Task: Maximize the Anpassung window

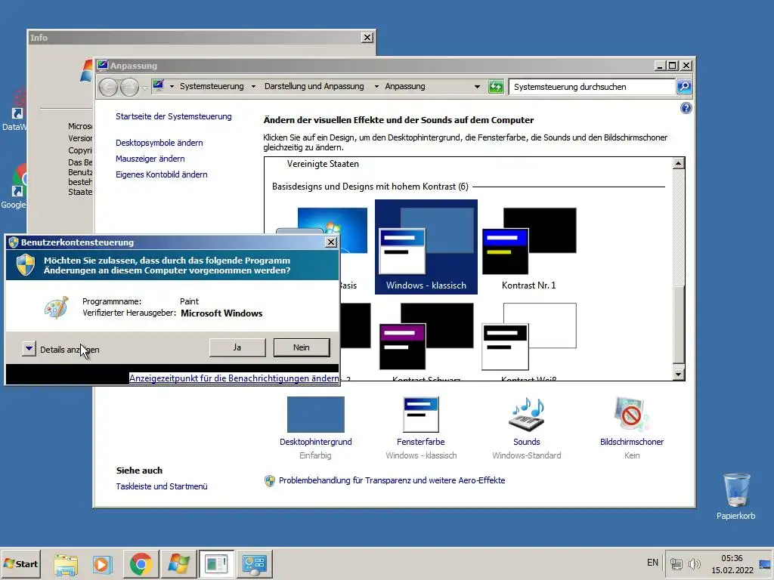Action: click(x=672, y=65)
